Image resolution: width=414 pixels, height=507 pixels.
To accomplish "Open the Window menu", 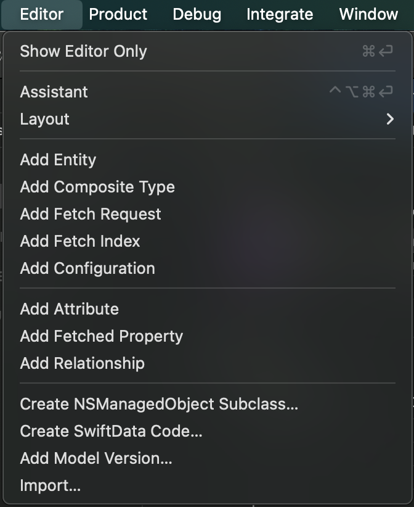I will 368,15.
